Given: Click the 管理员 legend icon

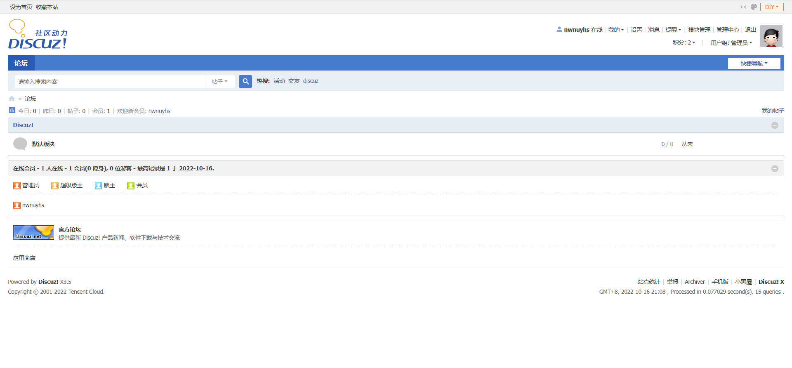Looking at the screenshot, I should [17, 186].
